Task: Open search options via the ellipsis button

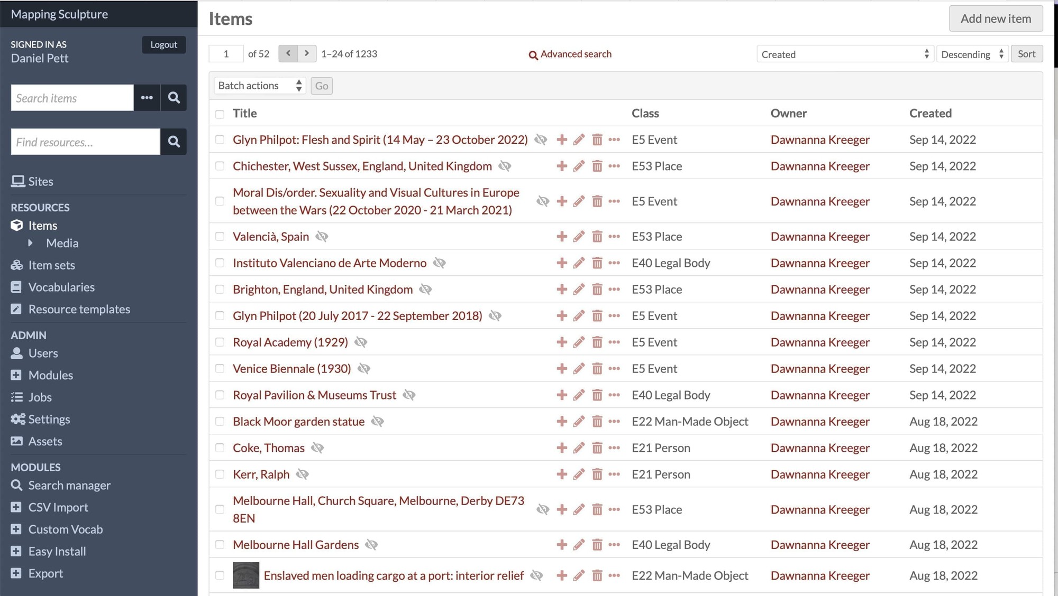Action: [147, 98]
